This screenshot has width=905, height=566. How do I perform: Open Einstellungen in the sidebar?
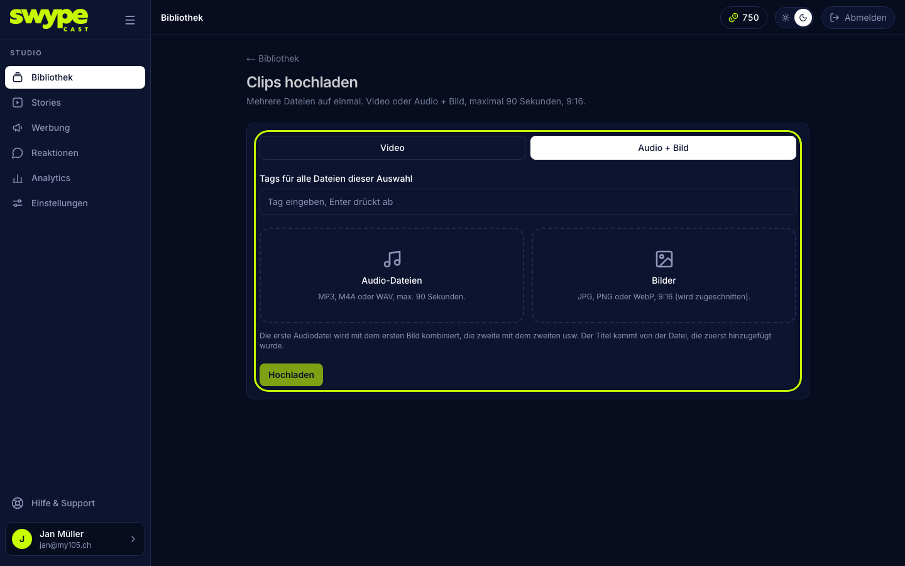click(75, 203)
